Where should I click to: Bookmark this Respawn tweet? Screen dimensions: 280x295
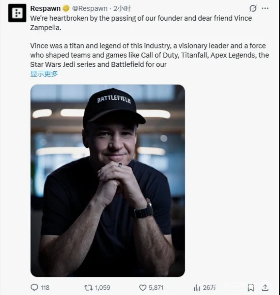click(x=251, y=287)
